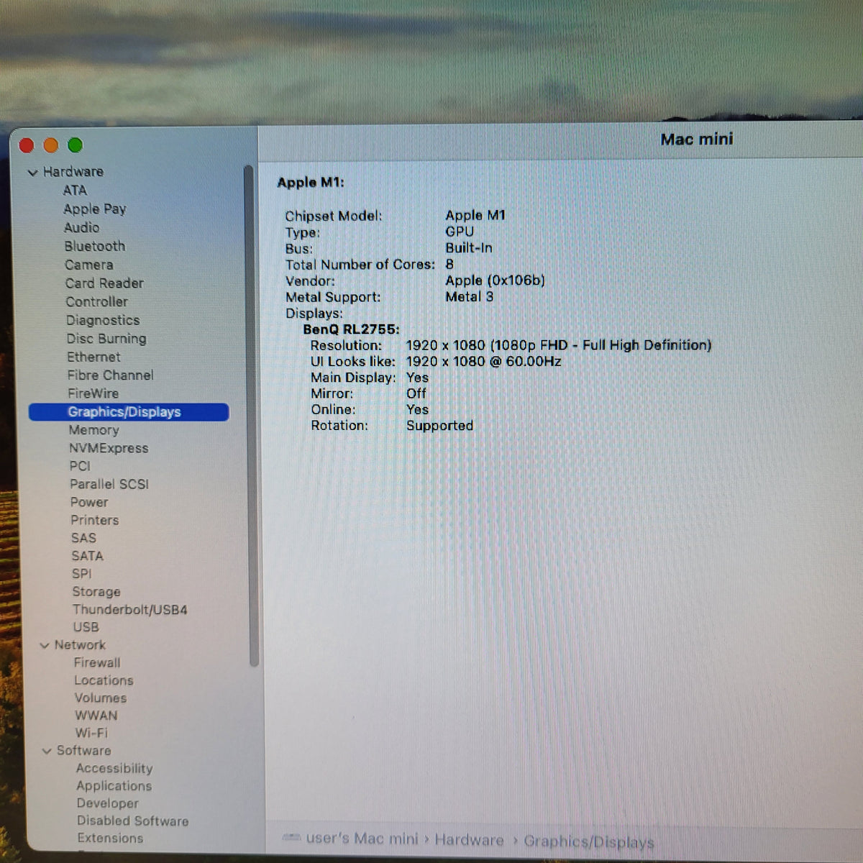Select Apple Pay in the sidebar

pos(95,209)
